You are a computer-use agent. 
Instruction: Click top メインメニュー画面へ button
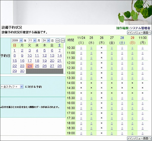pyautogui.click(x=139, y=33)
